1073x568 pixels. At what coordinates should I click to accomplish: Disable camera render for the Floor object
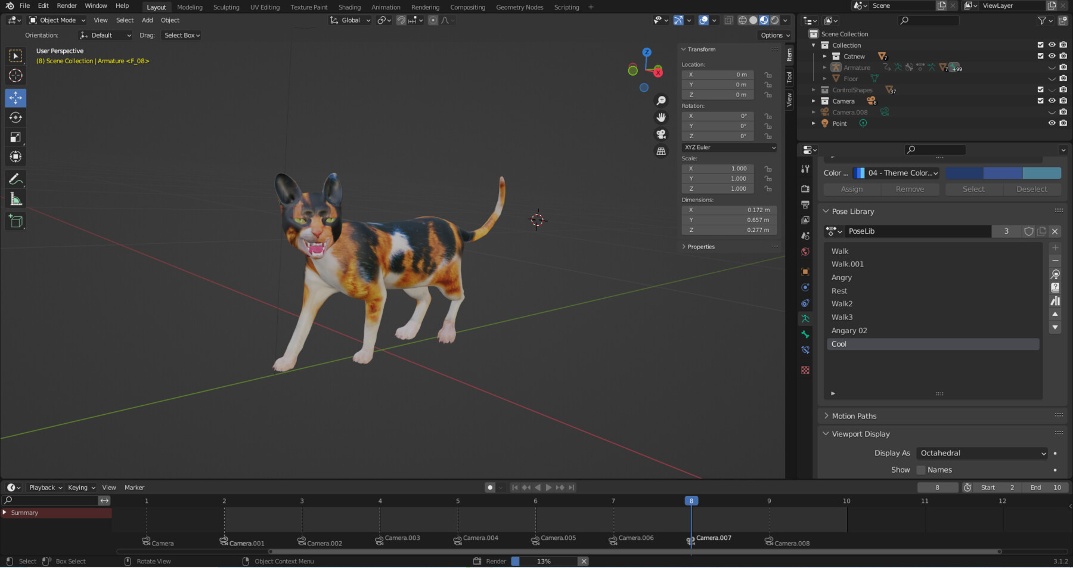(x=1063, y=78)
